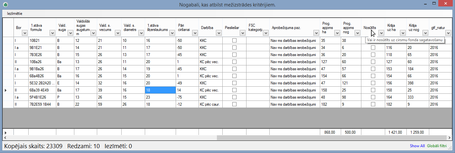This screenshot has height=153, width=455.
Task: Open the gtf_natur column filter dropdown
Action: [x=448, y=33]
